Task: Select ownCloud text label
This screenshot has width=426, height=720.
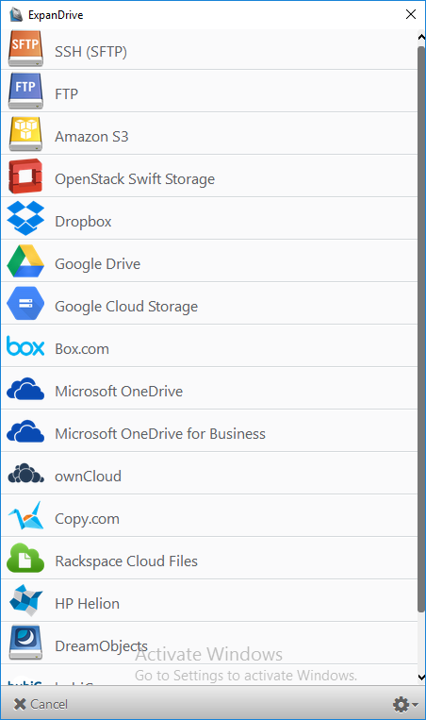Action: pyautogui.click(x=88, y=477)
